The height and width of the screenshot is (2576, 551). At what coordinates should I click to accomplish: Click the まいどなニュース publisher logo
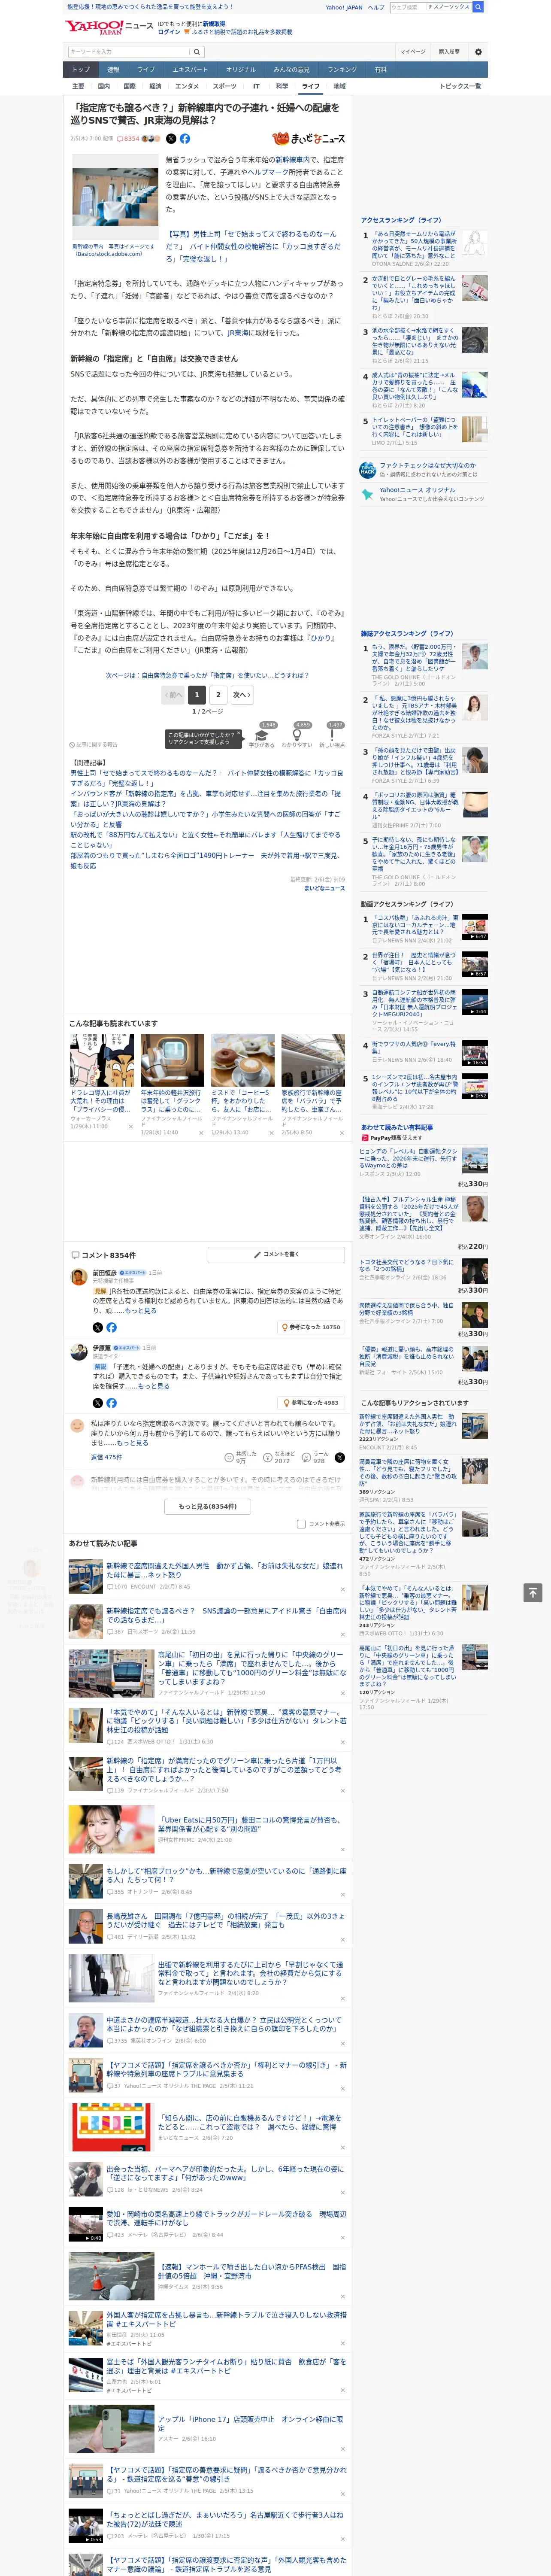click(309, 139)
